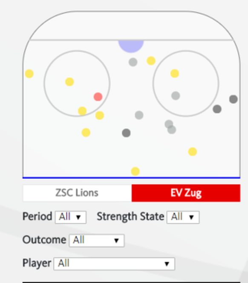This screenshot has width=248, height=283.
Task: Select the dark gray dot at right boards
Action: (x=234, y=99)
